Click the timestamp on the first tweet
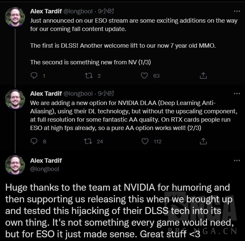245x241 pixels. [106, 11]
